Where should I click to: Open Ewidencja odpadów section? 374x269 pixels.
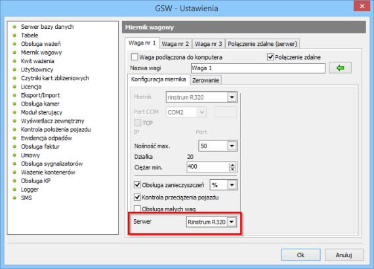47,138
